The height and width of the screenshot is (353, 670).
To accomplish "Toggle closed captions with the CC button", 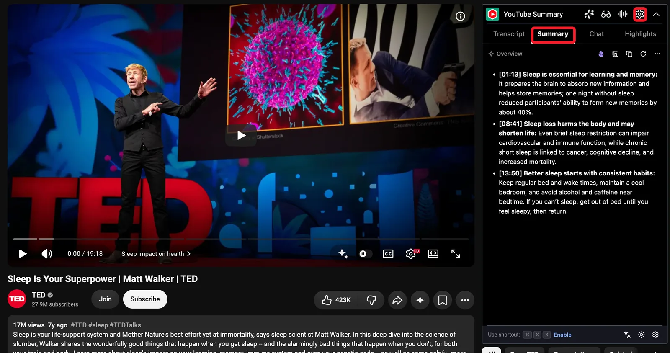I will (x=388, y=254).
